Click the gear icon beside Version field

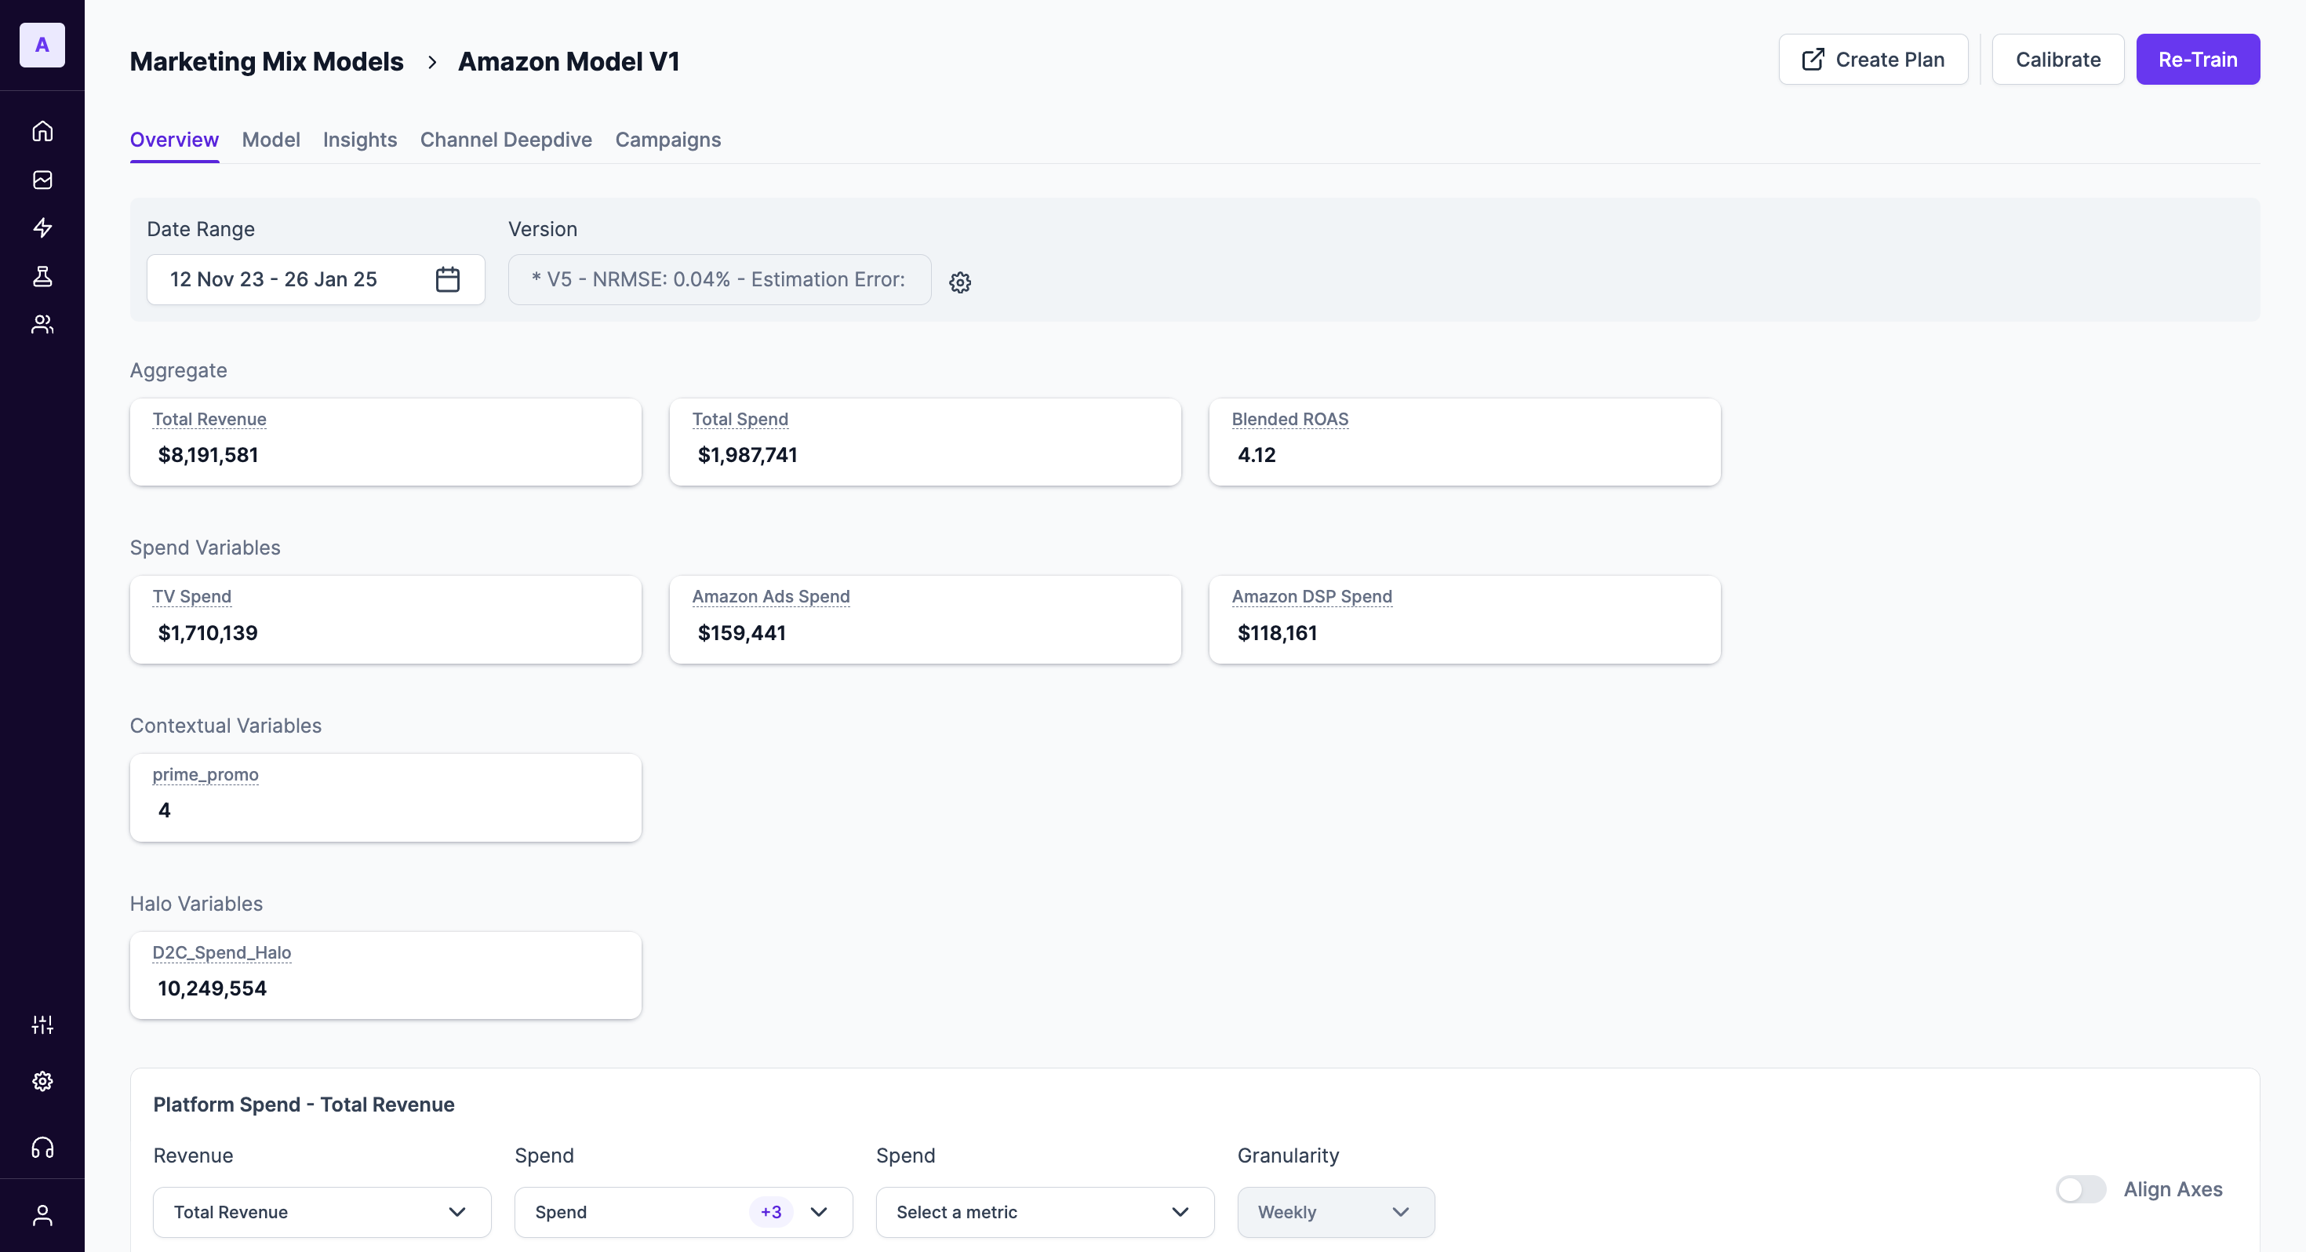[959, 283]
